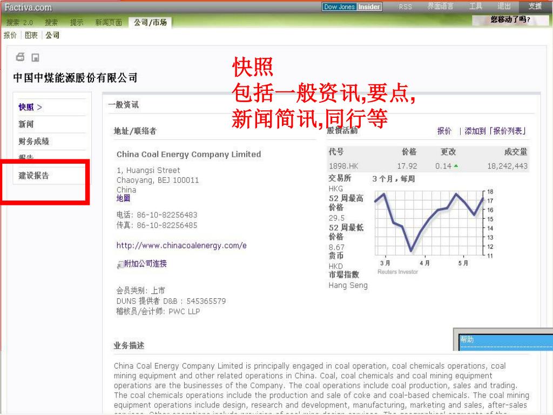Viewport: 553px width, 415px height.
Task: Click the 附加公司连接 link
Action: tap(145, 264)
